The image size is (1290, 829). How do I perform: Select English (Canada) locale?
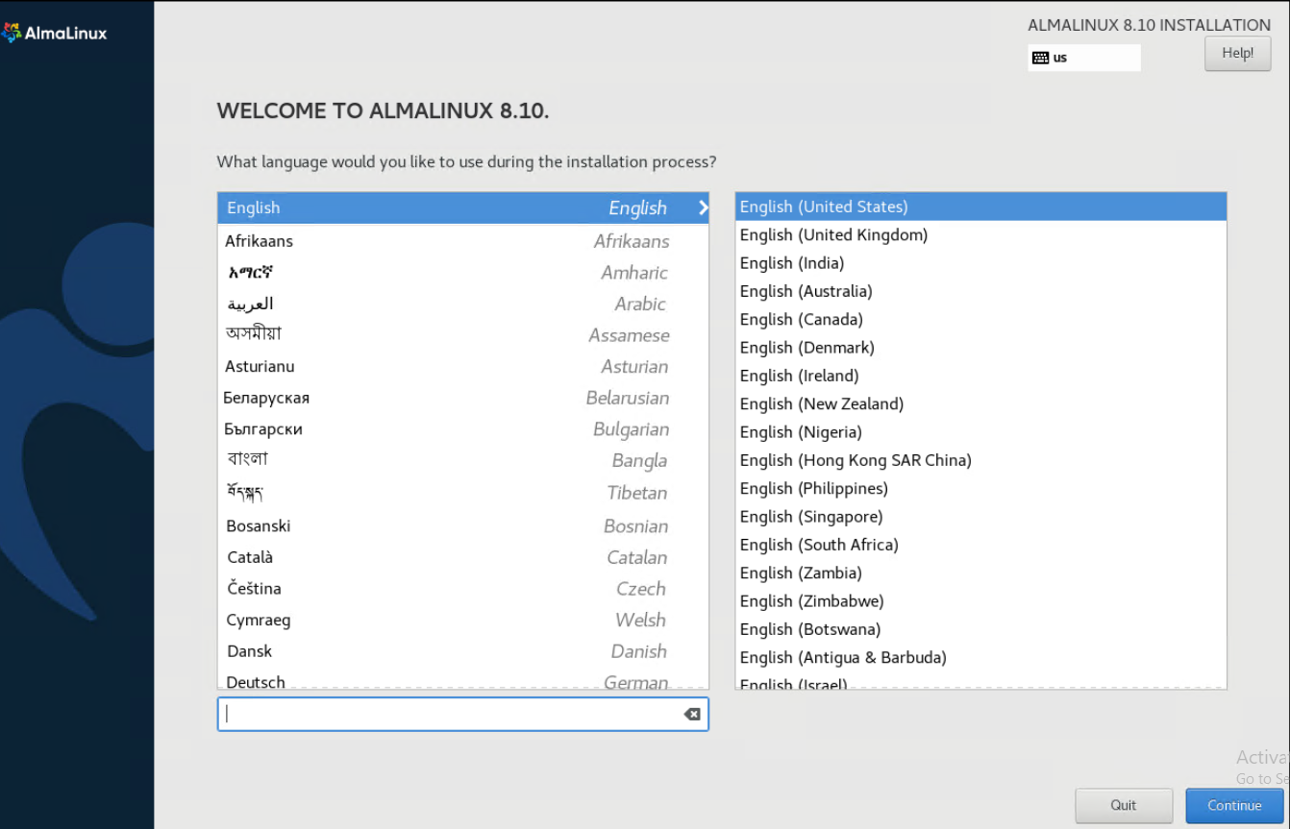click(x=980, y=319)
